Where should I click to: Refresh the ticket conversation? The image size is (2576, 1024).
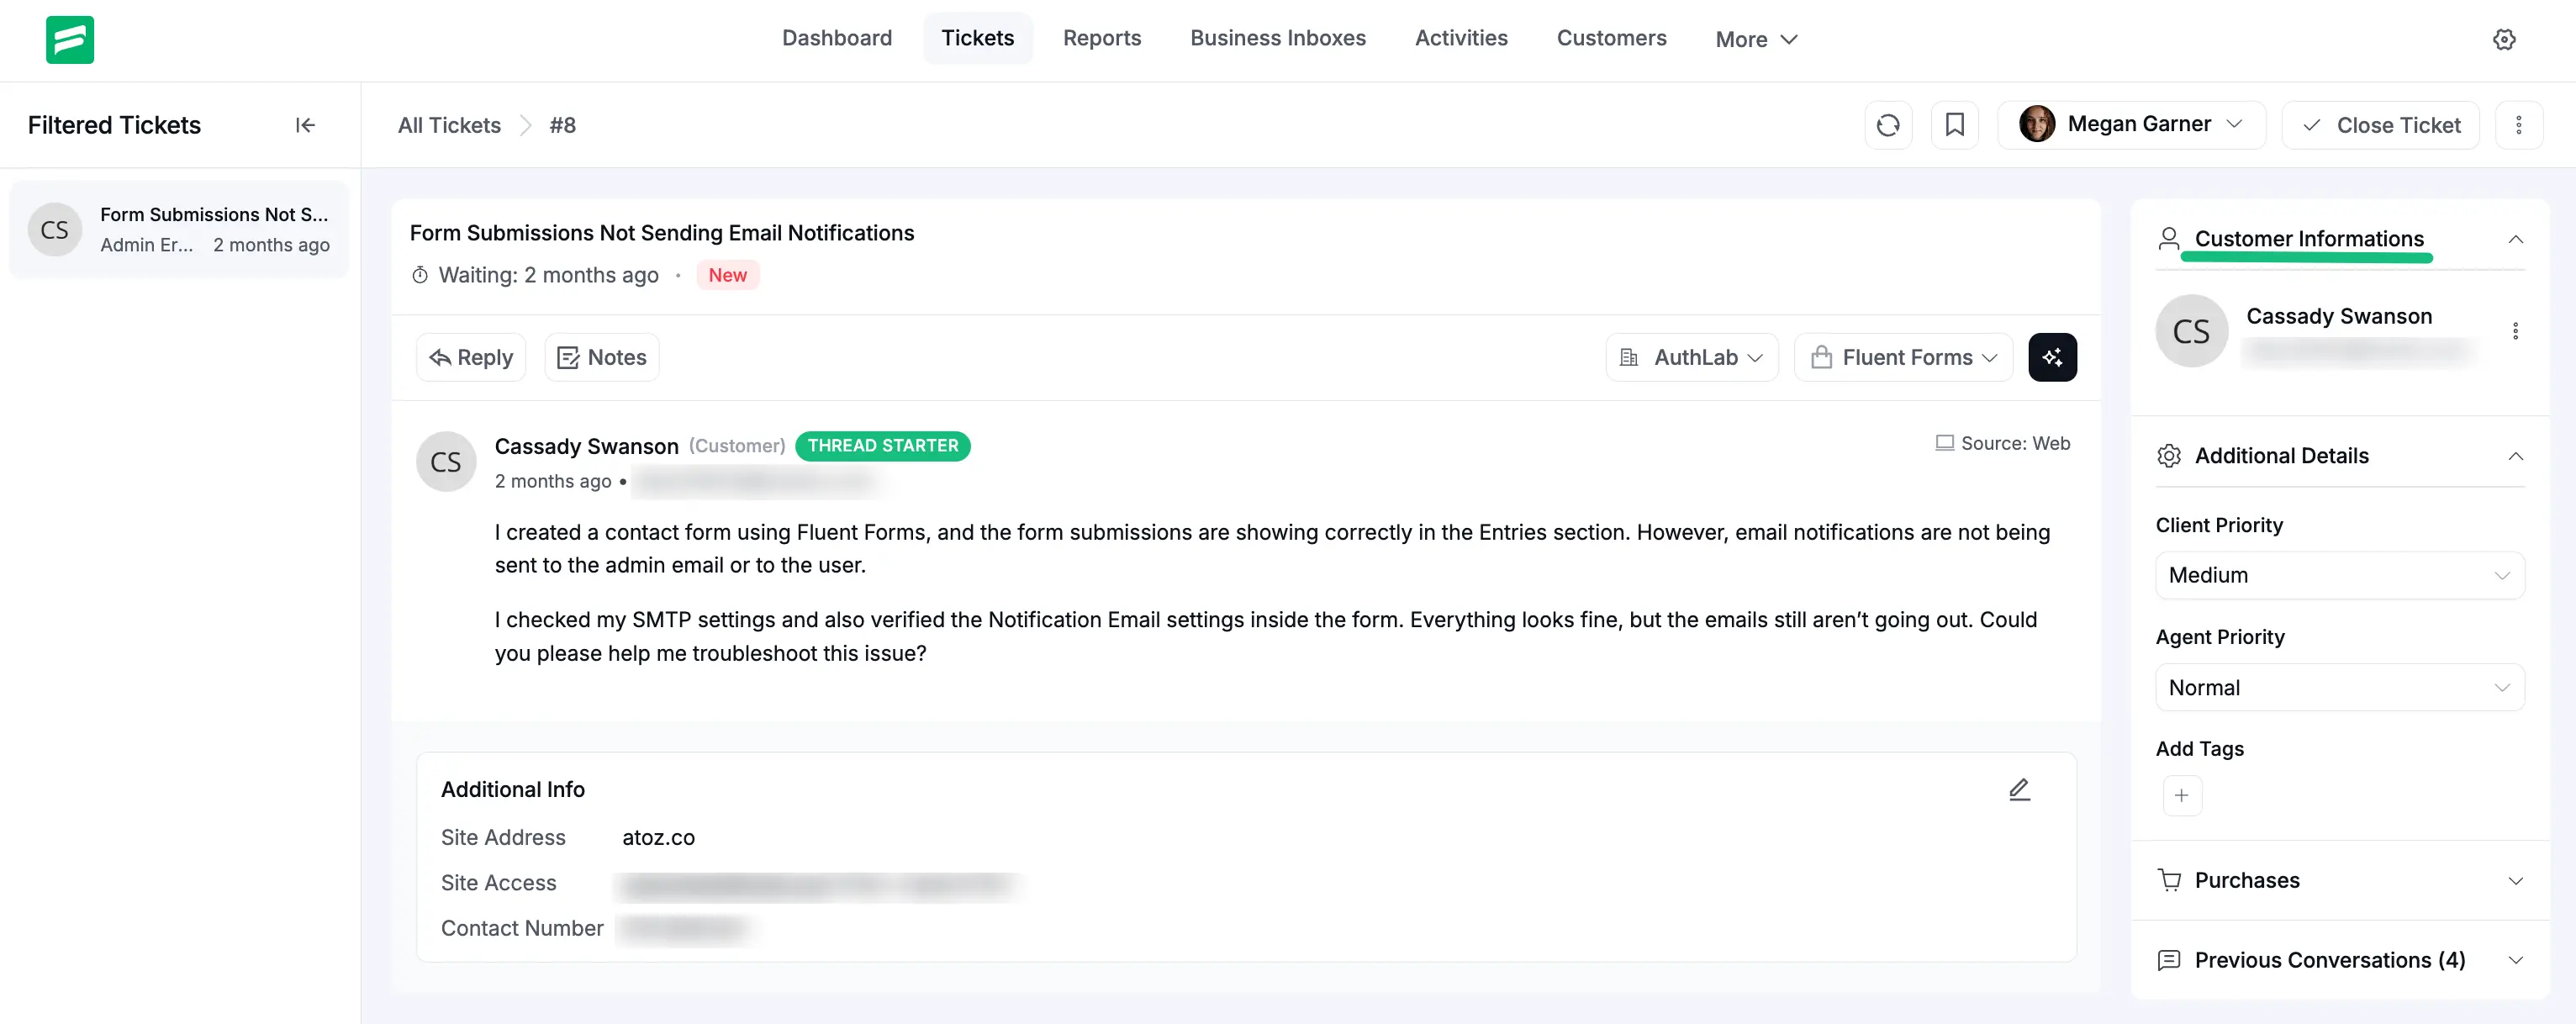(x=1888, y=124)
